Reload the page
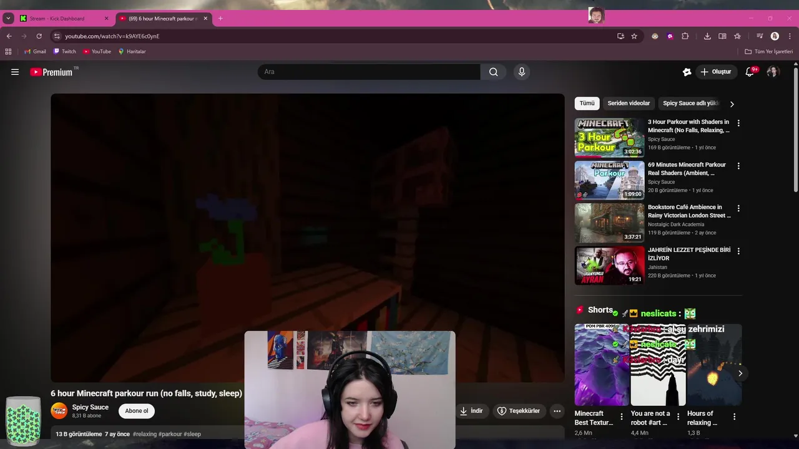The image size is (799, 449). pos(39,36)
